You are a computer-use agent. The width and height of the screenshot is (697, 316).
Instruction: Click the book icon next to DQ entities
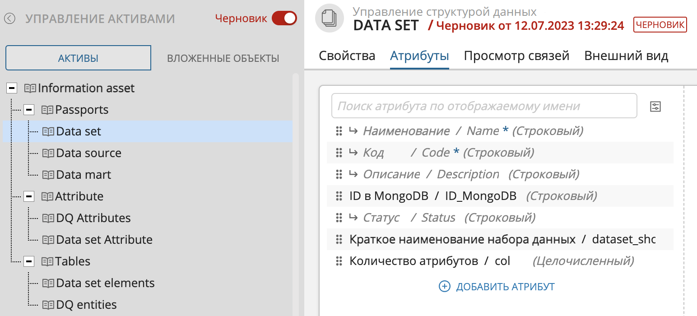[48, 305]
